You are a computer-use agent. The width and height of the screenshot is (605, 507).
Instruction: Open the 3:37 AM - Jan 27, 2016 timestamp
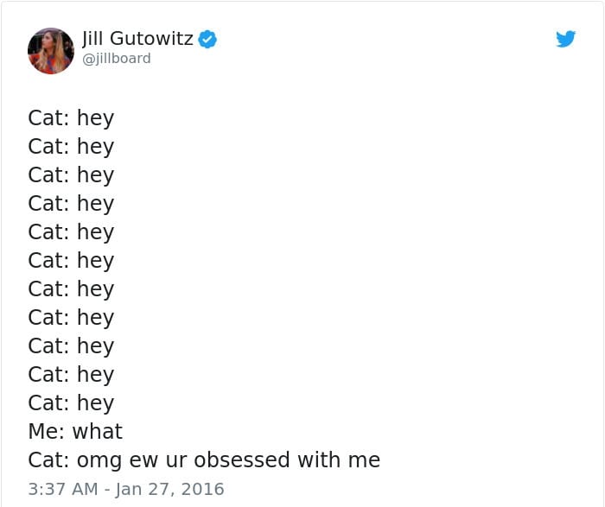(x=126, y=489)
